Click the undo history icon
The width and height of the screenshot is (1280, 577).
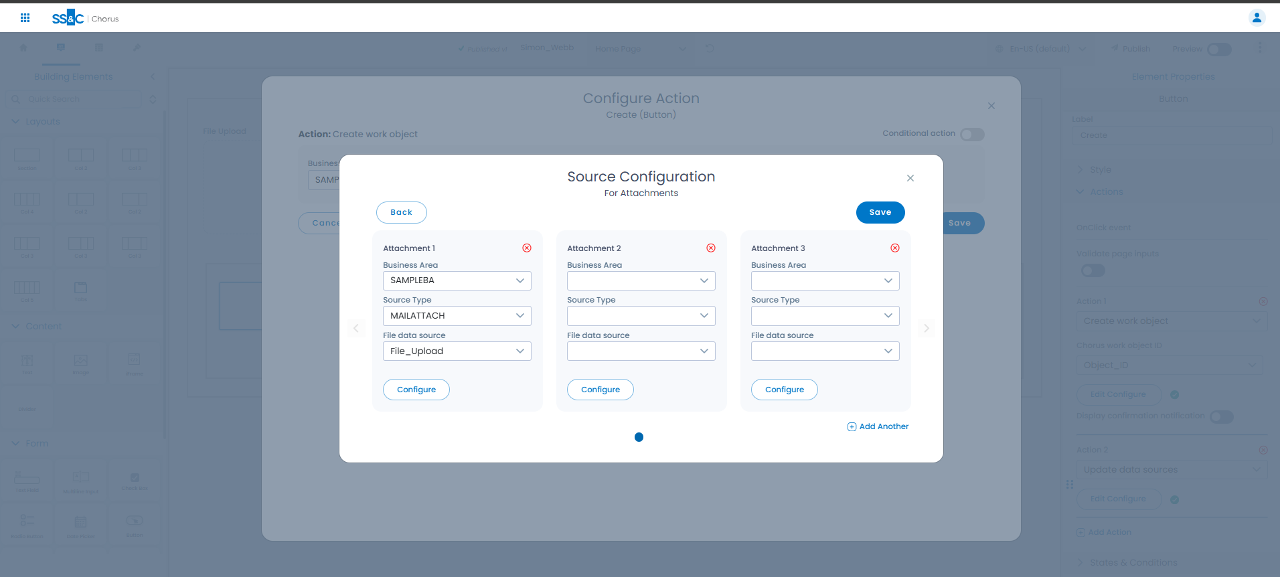710,48
